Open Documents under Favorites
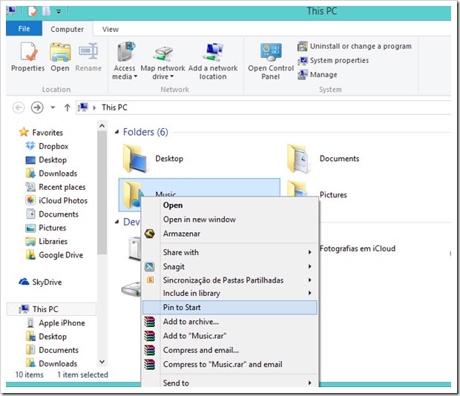Image resolution: width=460 pixels, height=396 pixels. (52, 214)
